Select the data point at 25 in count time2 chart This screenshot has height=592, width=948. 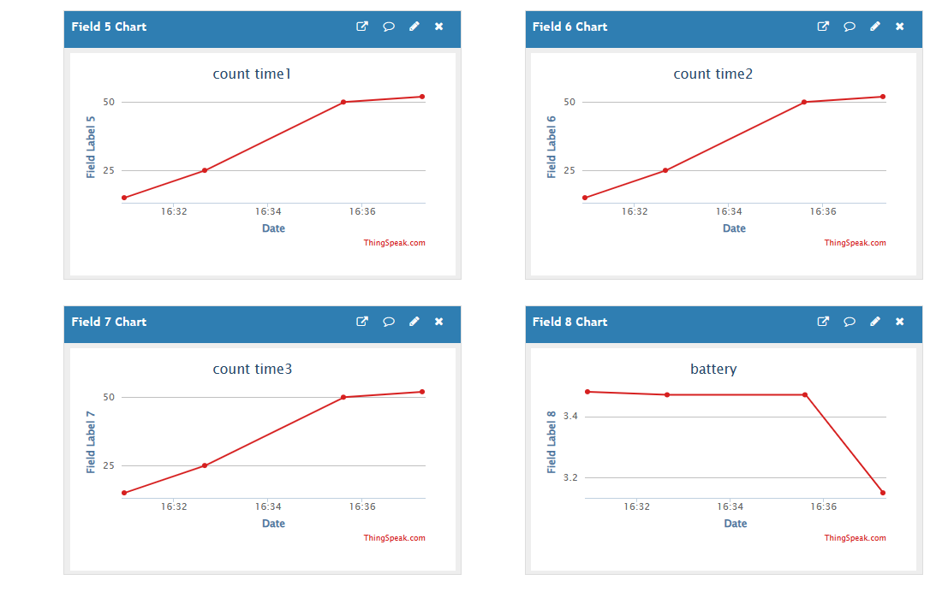tap(665, 170)
